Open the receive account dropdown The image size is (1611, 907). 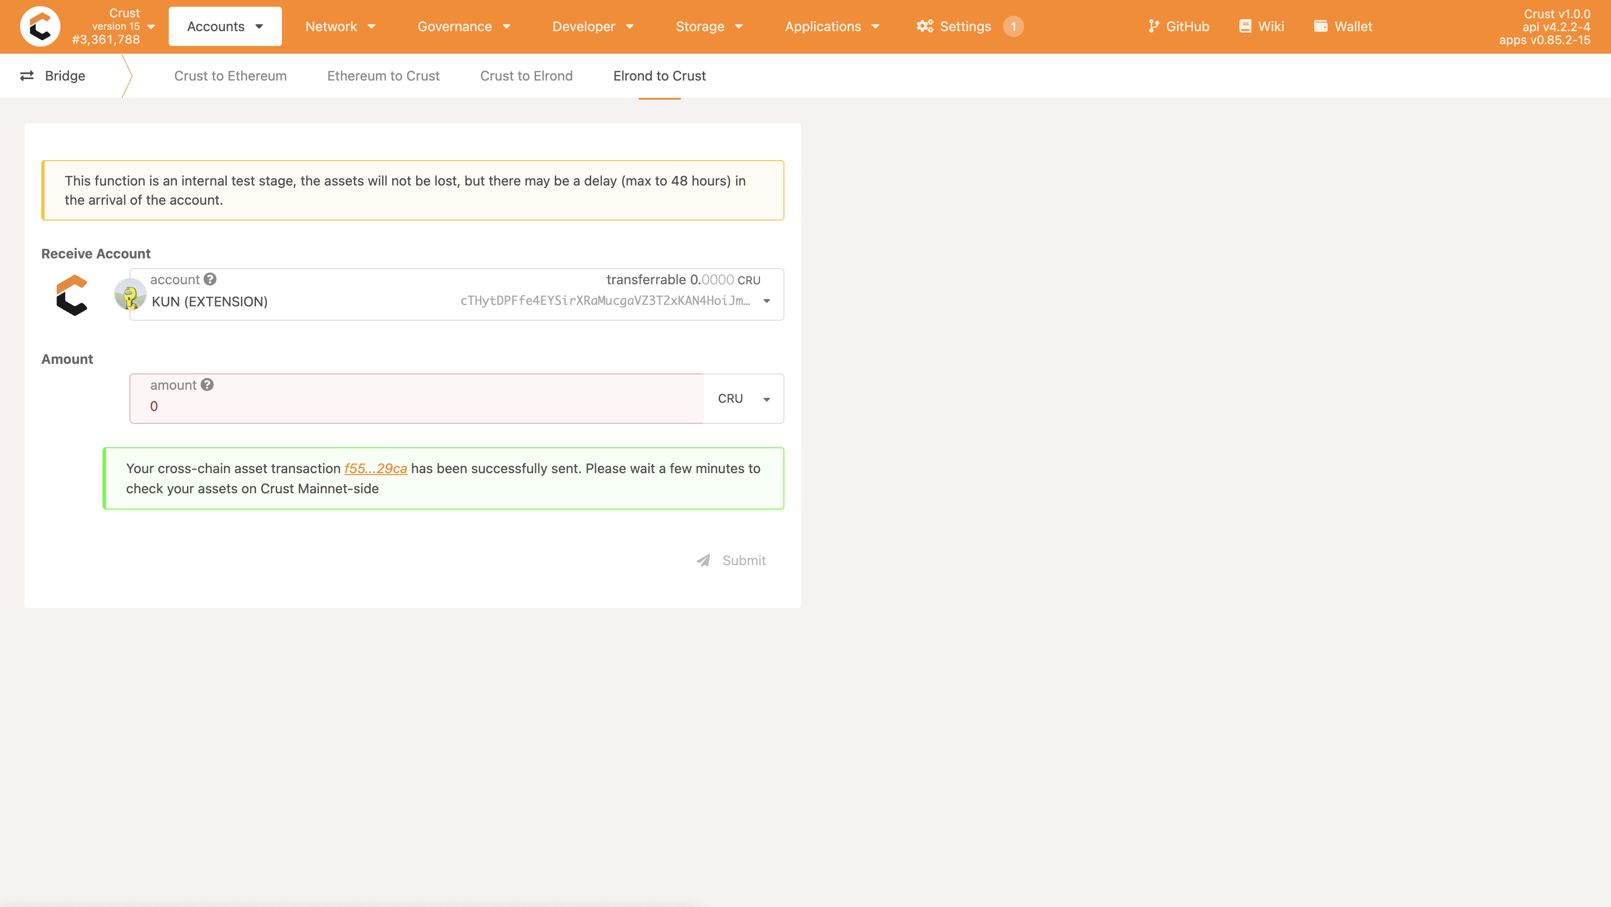pyautogui.click(x=767, y=301)
